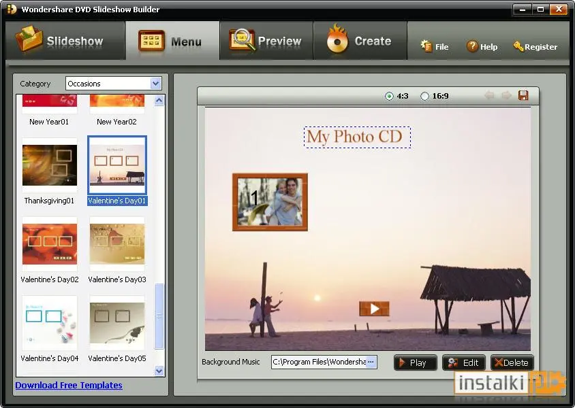
Task: Browse for background music with the ellipsis button
Action: 371,362
